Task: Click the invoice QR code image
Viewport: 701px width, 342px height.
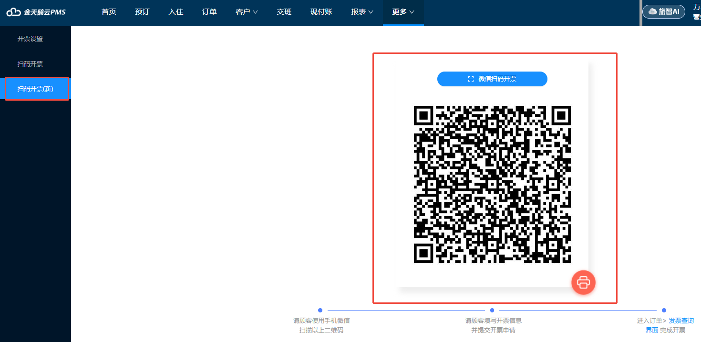Action: coord(492,185)
